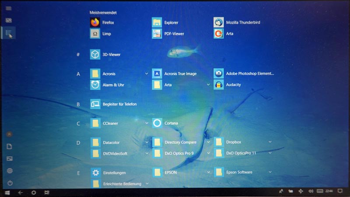
Task: Open Begleiter für Telefon
Action: click(x=113, y=104)
